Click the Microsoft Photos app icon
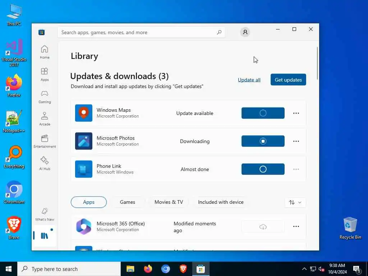The height and width of the screenshot is (276, 368). click(83, 141)
